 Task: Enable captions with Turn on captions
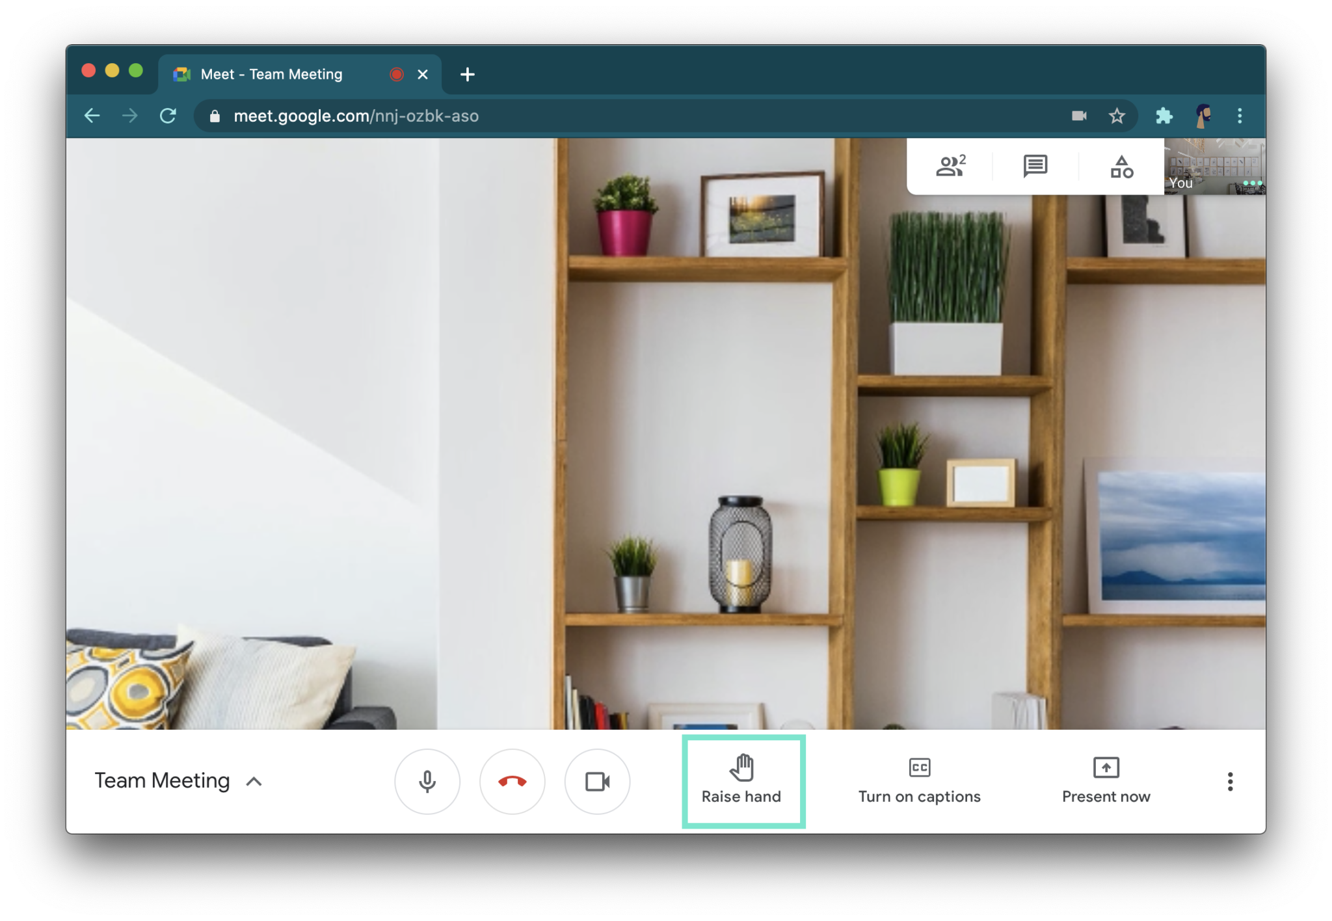coord(919,781)
